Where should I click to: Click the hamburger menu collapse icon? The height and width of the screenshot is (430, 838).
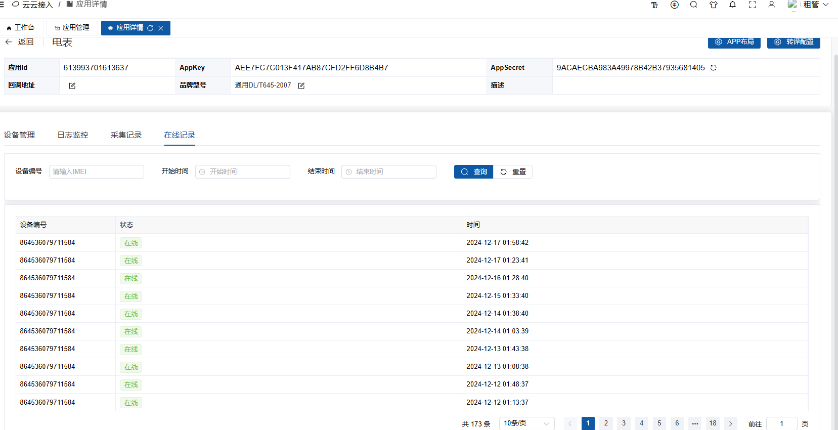[2, 5]
